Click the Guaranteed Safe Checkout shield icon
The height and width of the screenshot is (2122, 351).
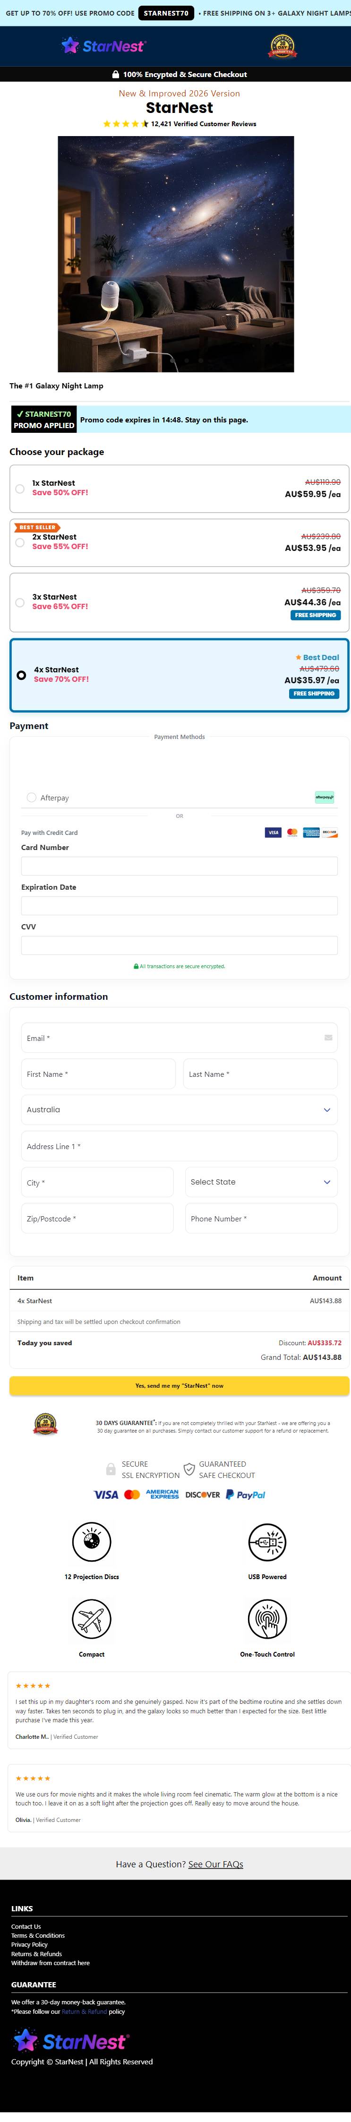point(188,1469)
